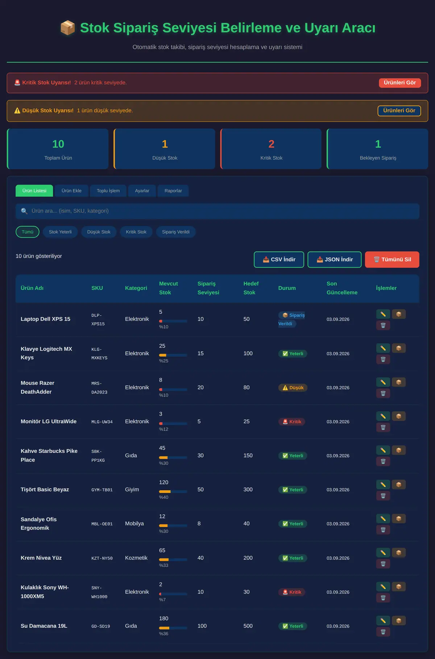Click the Sipariş Verildi status badge

click(292, 319)
